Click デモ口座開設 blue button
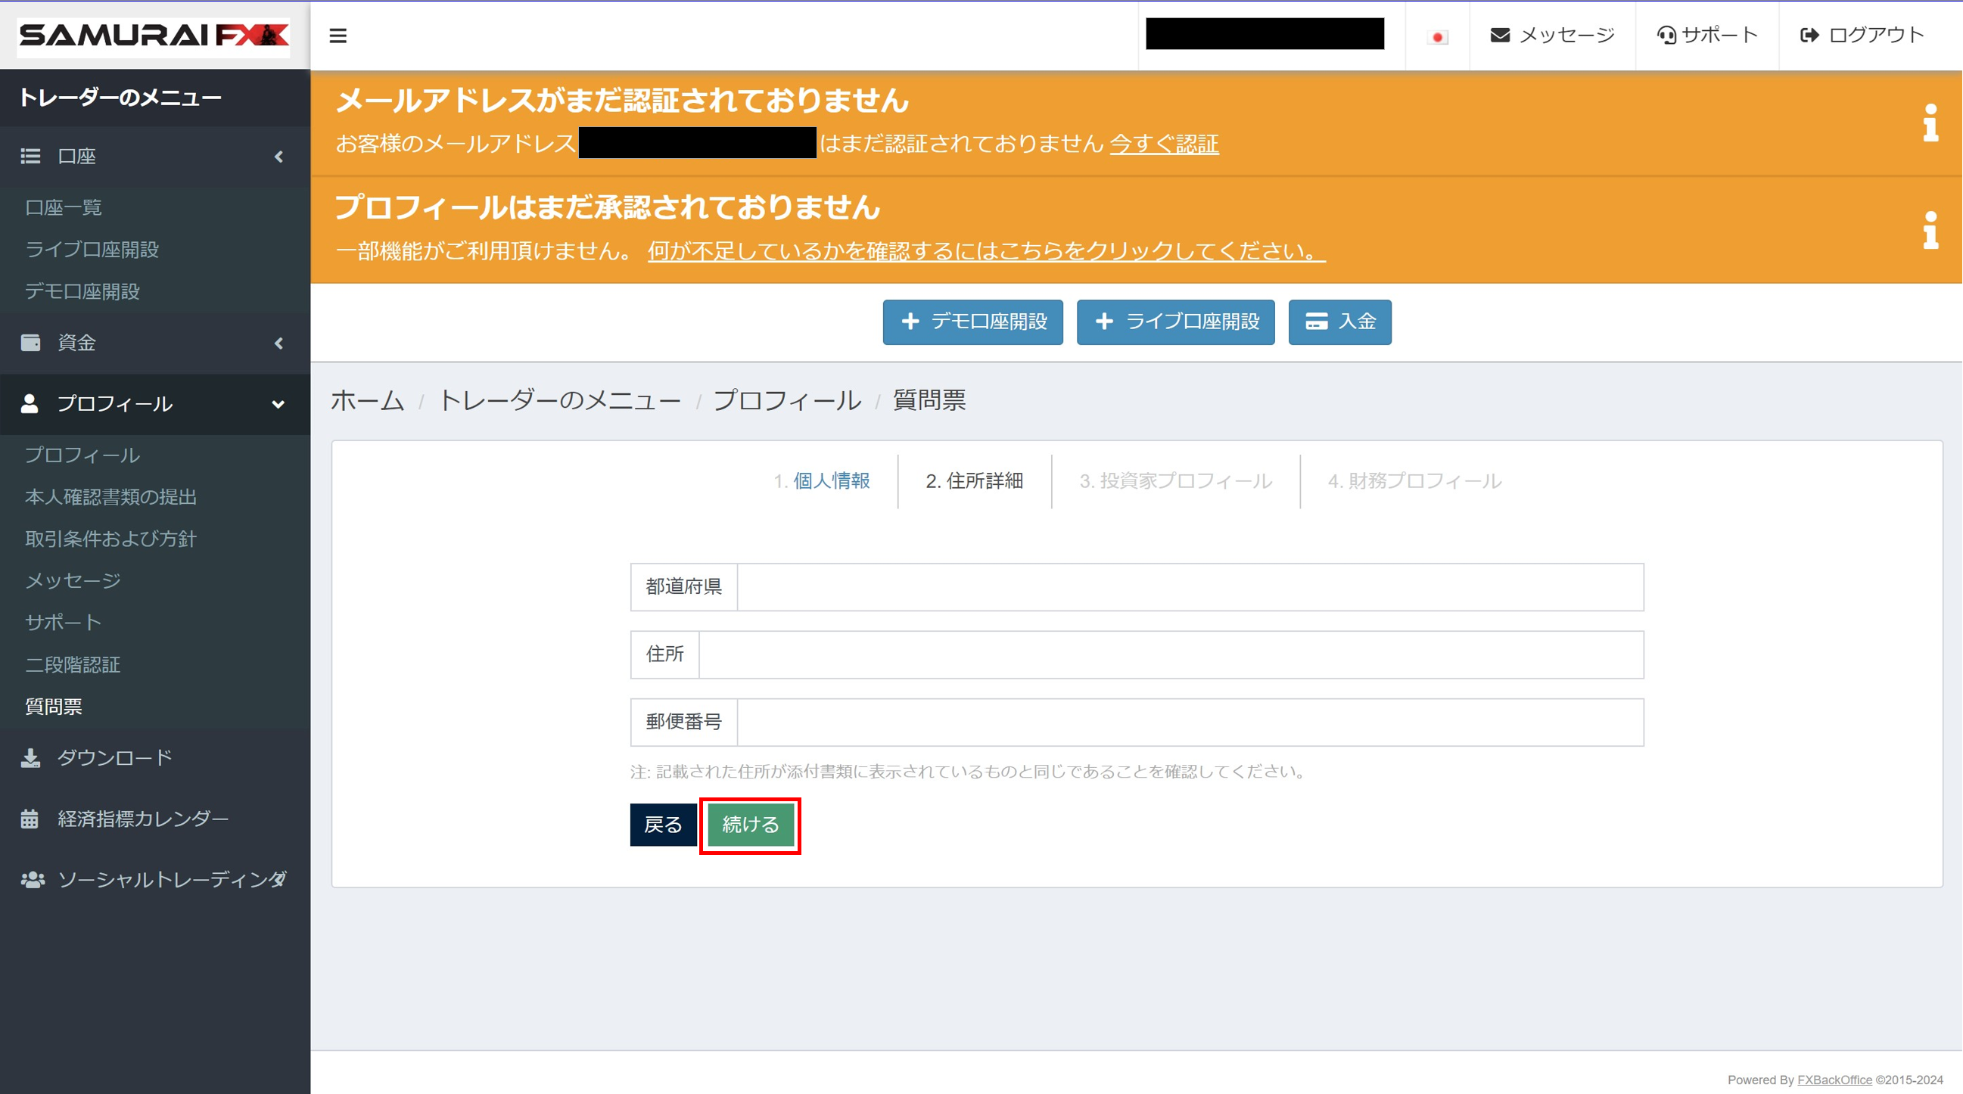The width and height of the screenshot is (1963, 1094). (x=972, y=322)
